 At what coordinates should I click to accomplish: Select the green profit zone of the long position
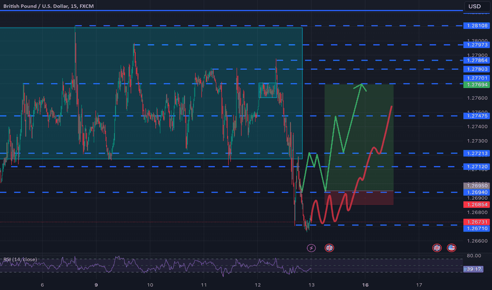359,137
